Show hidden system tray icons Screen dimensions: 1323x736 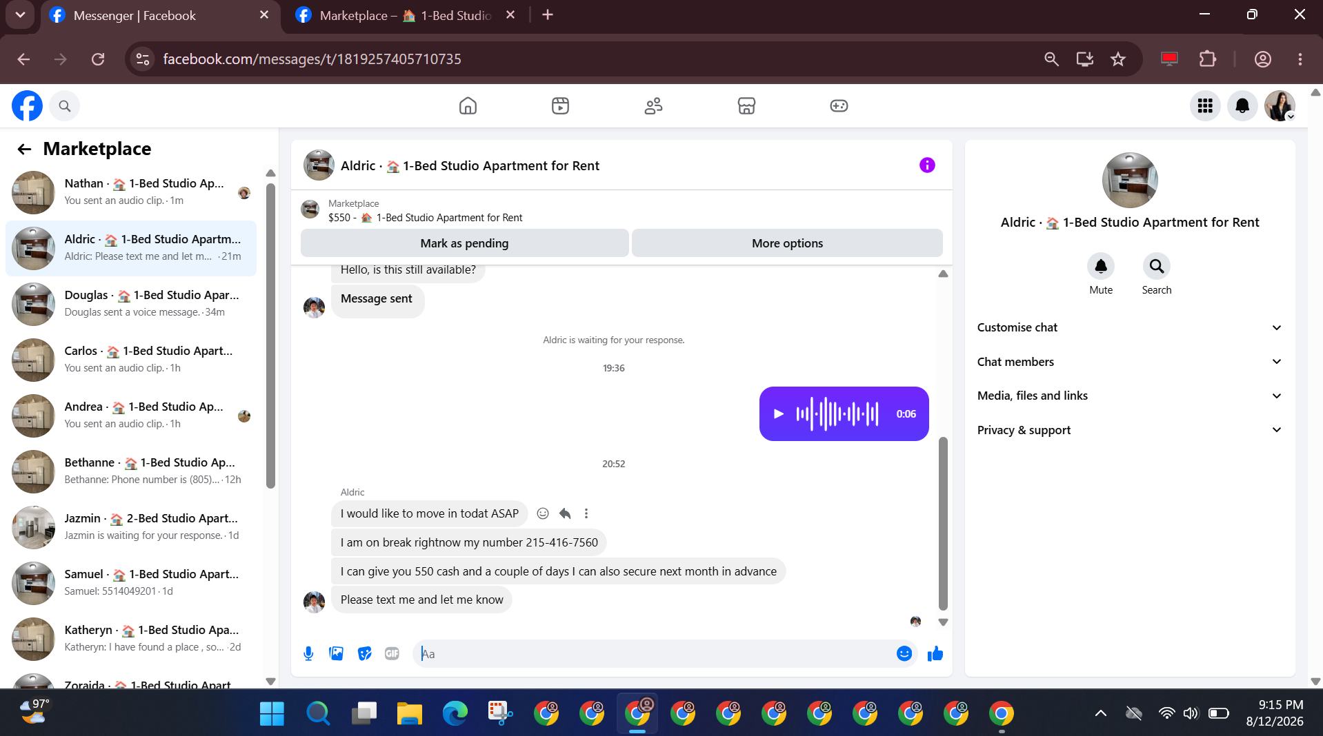click(x=1101, y=713)
